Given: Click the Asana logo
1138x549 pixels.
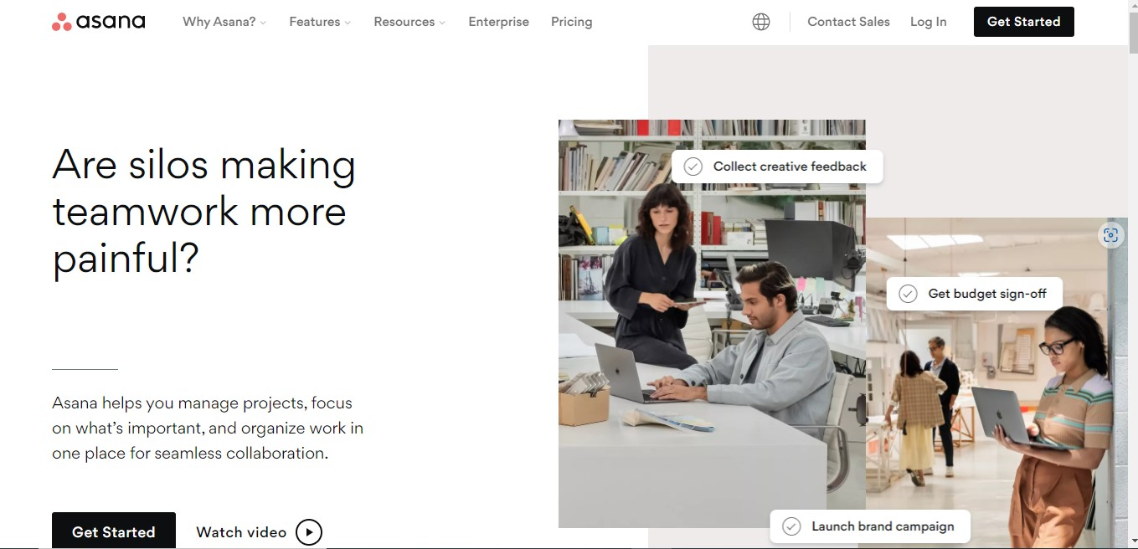Looking at the screenshot, I should (x=98, y=21).
